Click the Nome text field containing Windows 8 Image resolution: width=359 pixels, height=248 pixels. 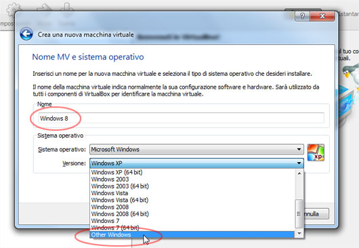click(181, 118)
